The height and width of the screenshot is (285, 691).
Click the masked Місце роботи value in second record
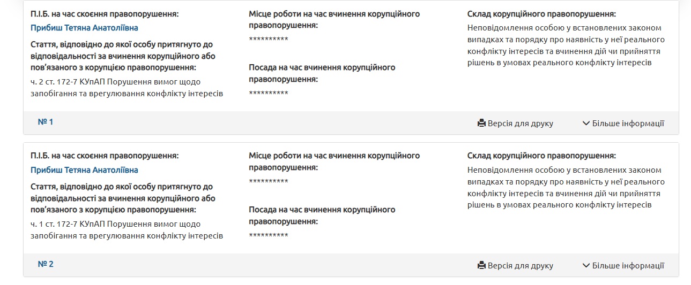(269, 182)
